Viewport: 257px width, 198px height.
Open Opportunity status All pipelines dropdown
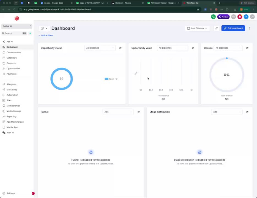click(100, 48)
